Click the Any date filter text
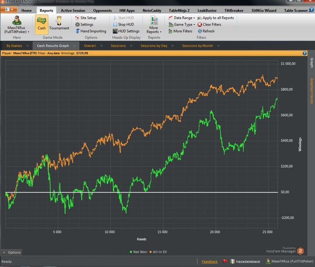The image size is (315, 267). pyautogui.click(x=54, y=53)
